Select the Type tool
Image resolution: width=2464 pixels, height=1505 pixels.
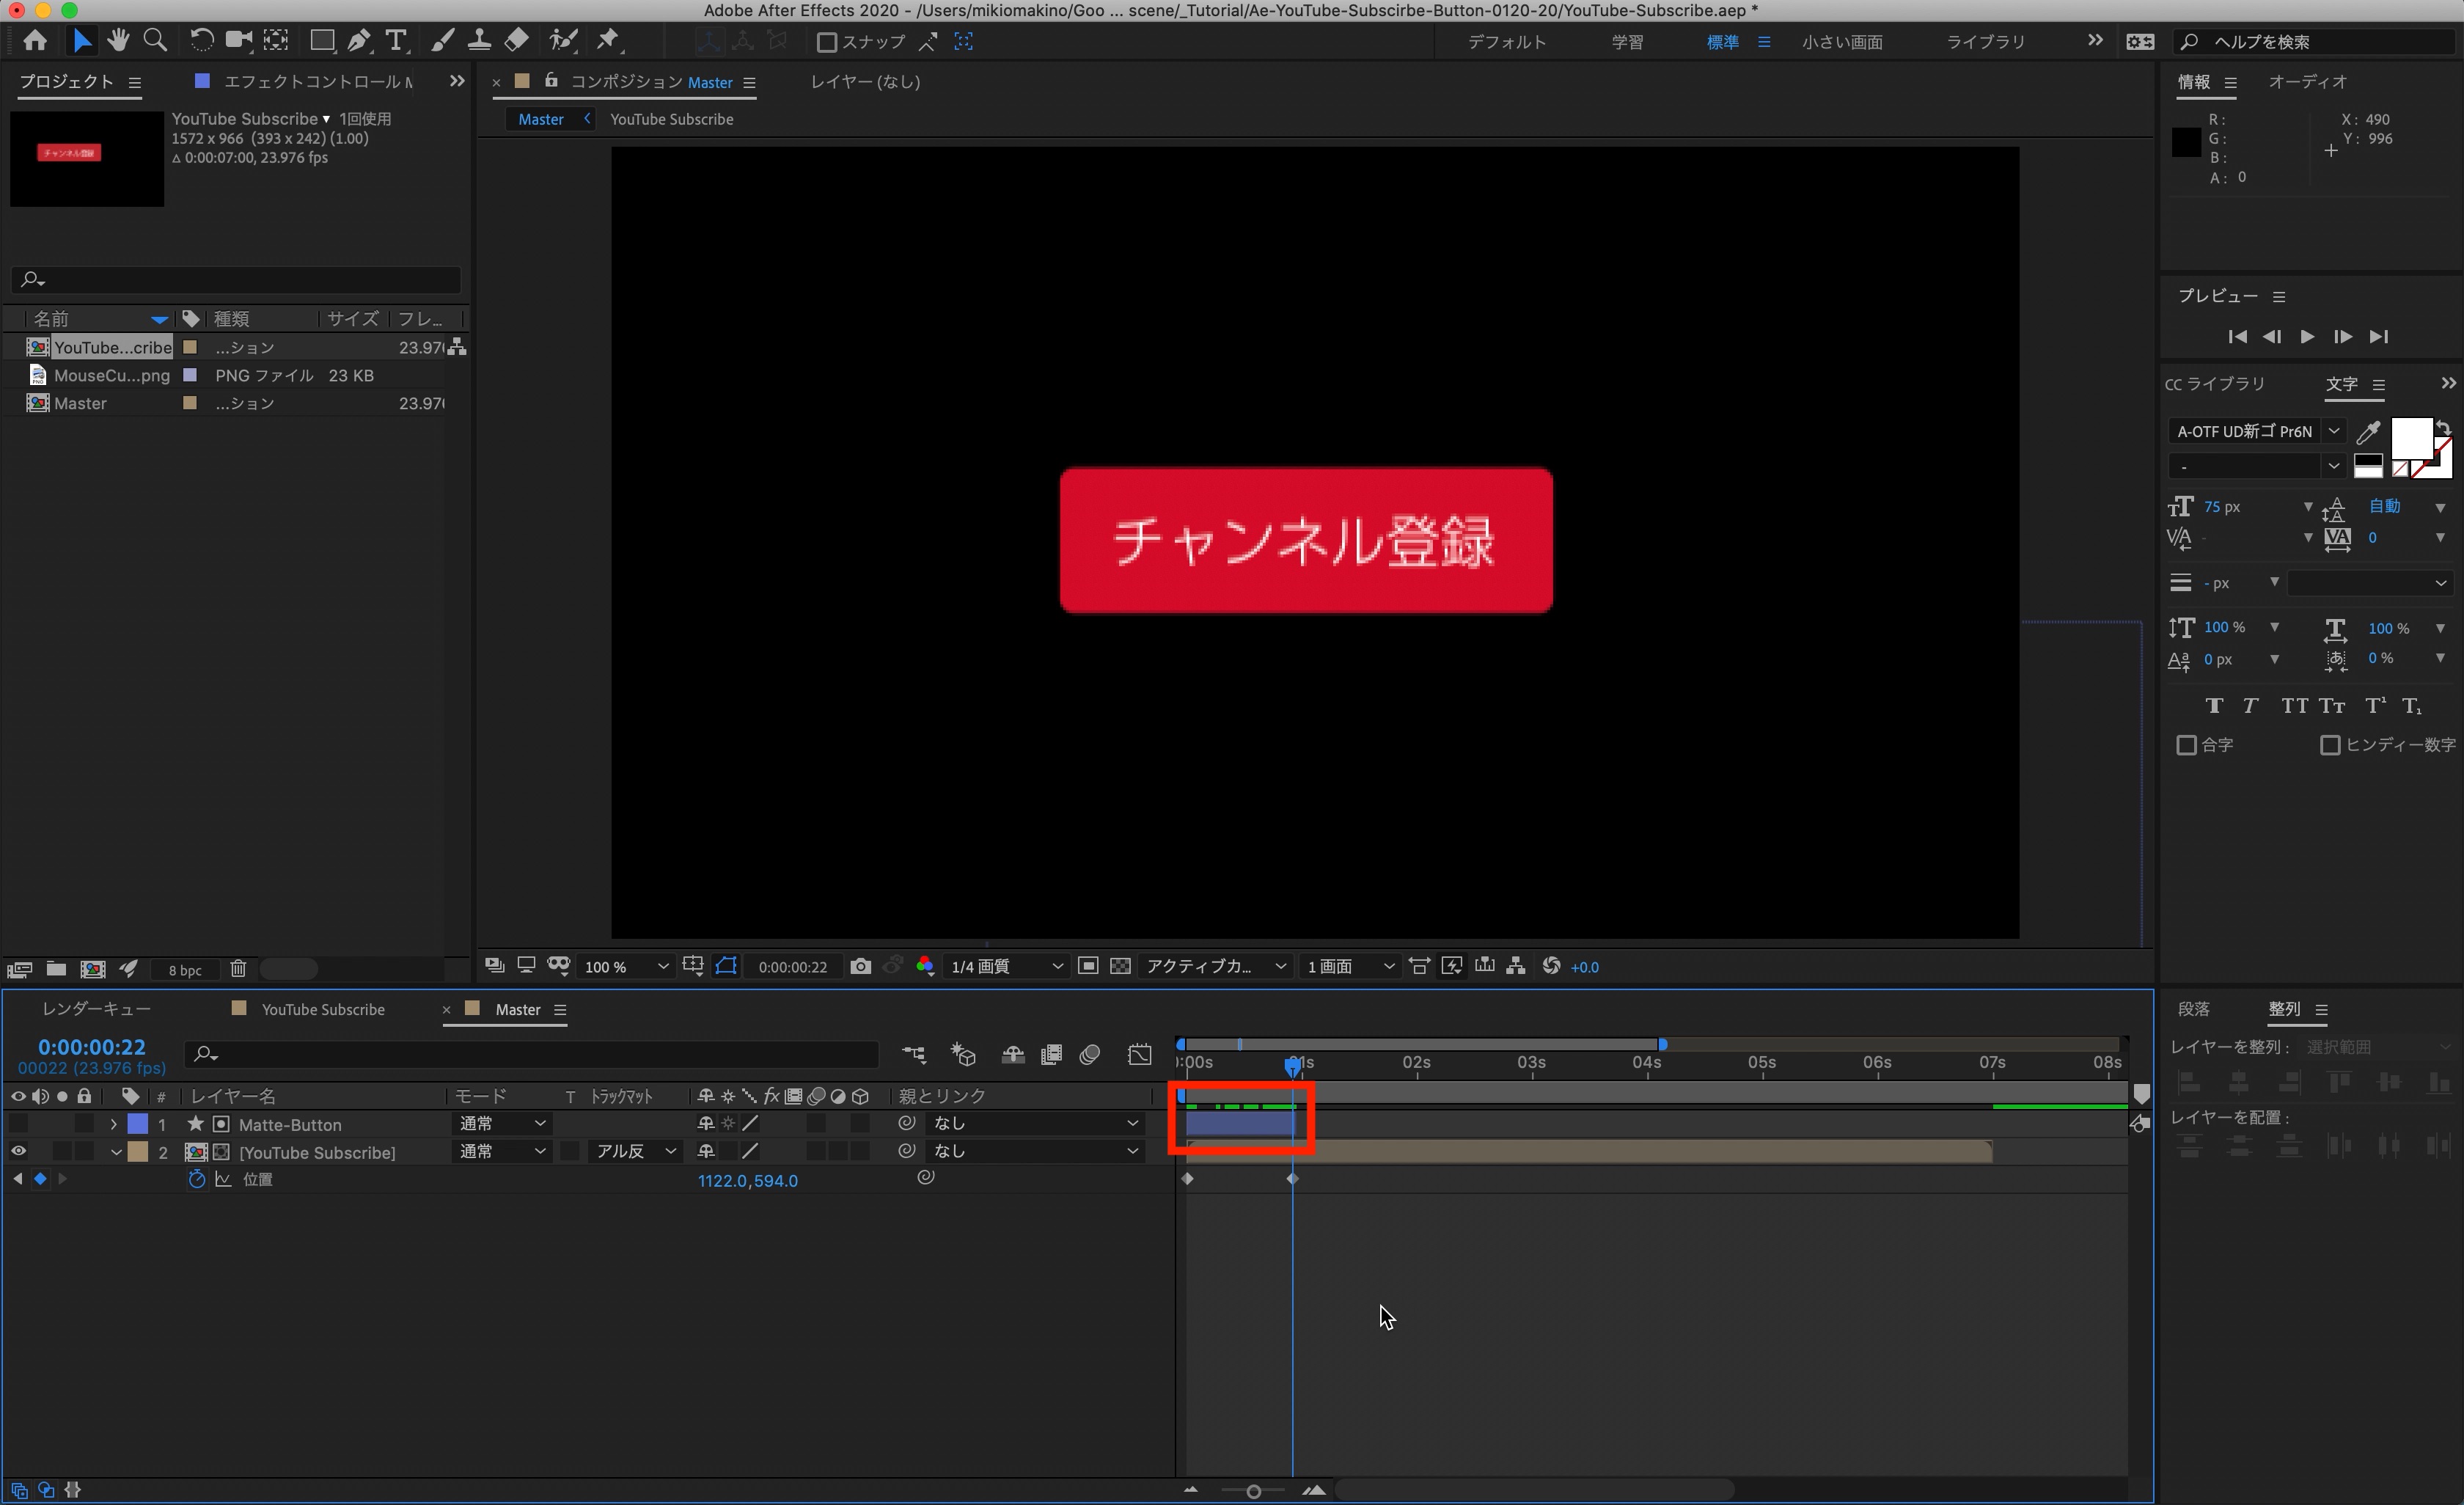(x=396, y=41)
